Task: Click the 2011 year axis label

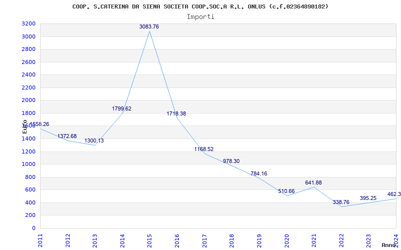Action: coord(40,240)
